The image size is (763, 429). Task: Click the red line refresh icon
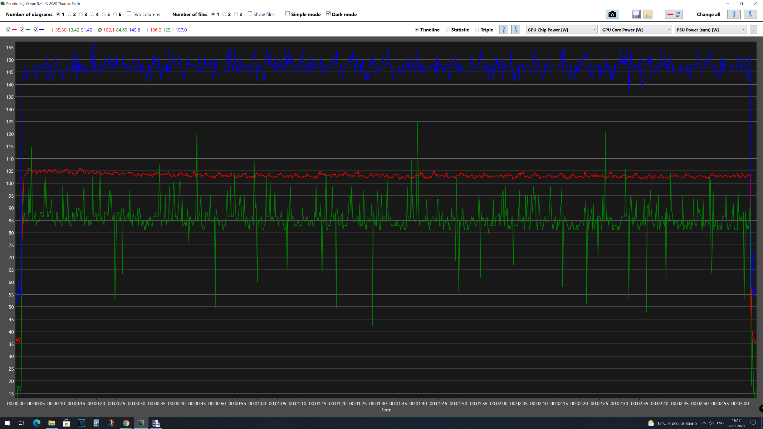[674, 14]
